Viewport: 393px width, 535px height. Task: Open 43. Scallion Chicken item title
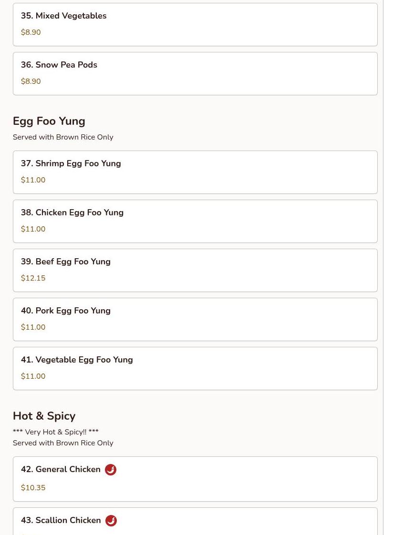61,520
